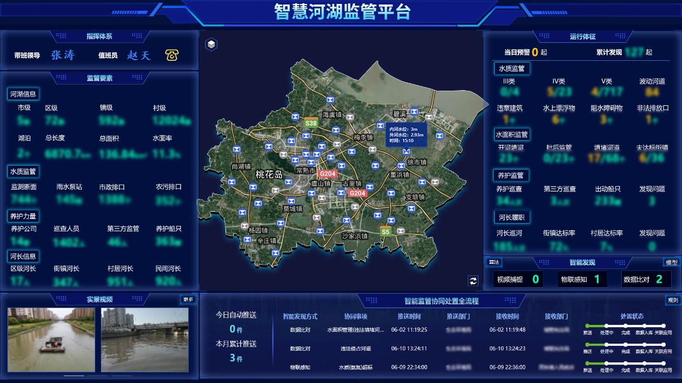The image size is (682, 383).
Task: Expand the 河湖信息 section
Action: coord(23,93)
